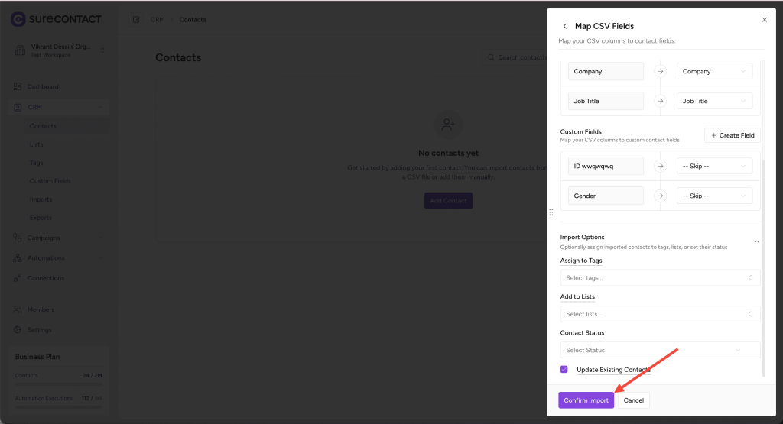
Task: Go to Automations in the sidebar
Action: [x=46, y=257]
